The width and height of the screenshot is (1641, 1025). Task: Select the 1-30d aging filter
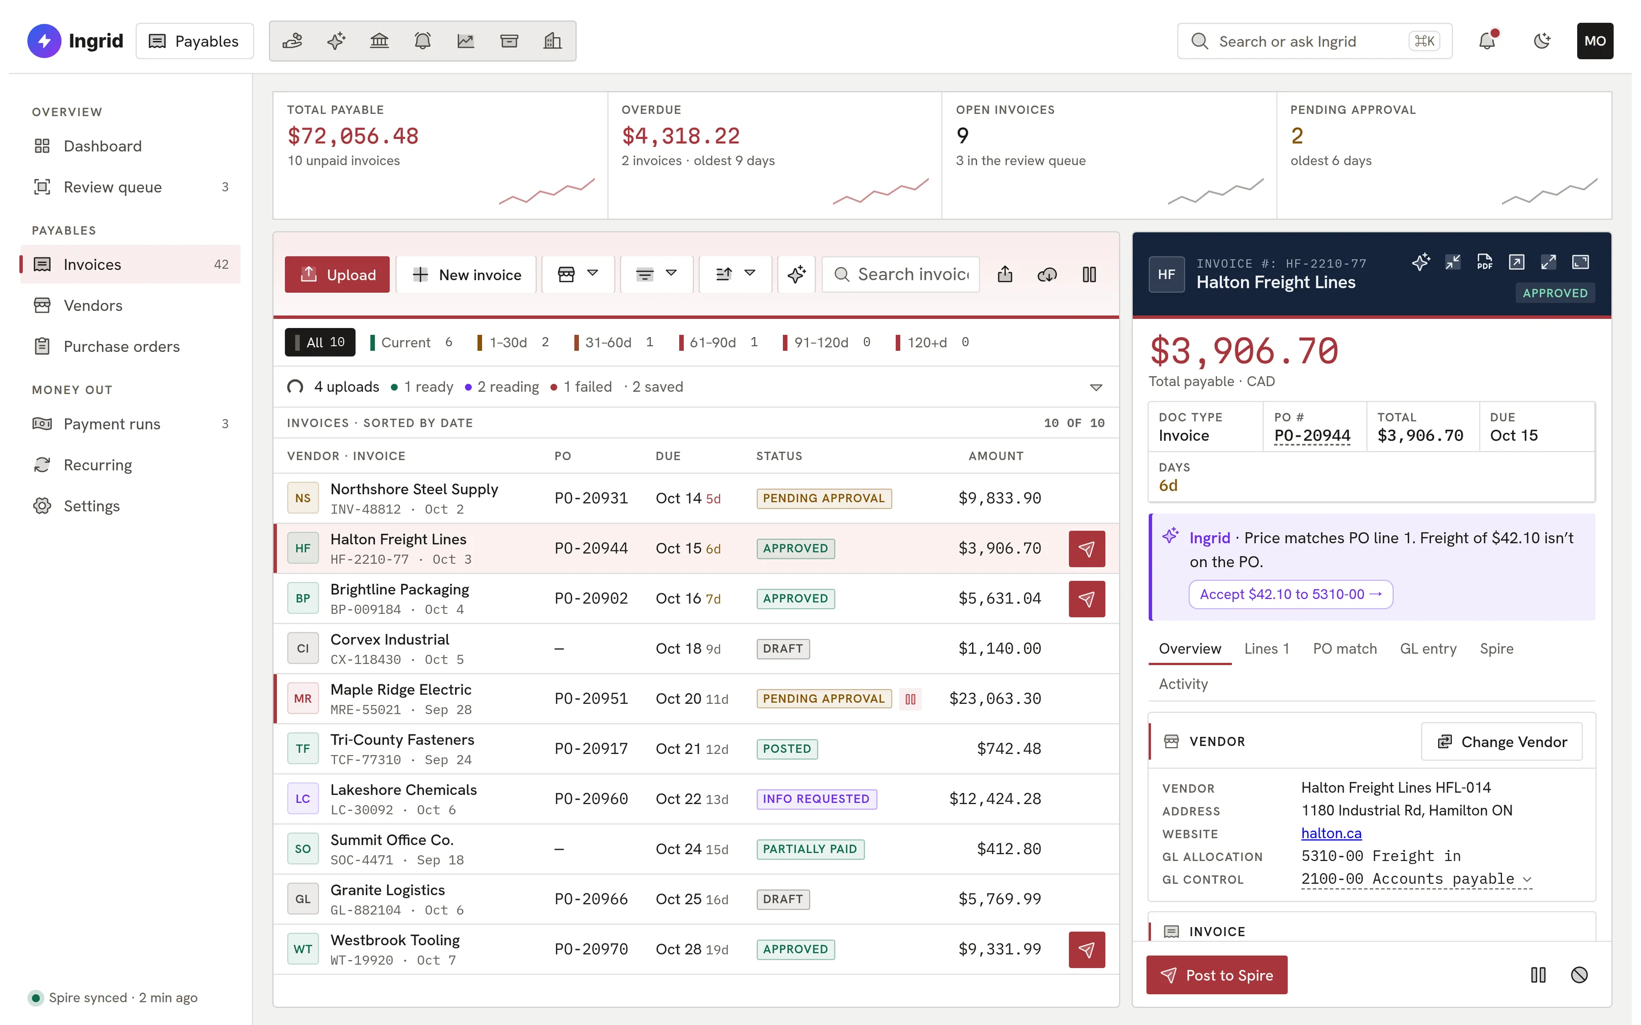[513, 342]
